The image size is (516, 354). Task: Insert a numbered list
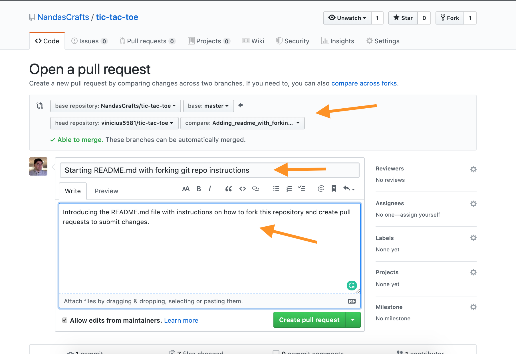(x=289, y=189)
